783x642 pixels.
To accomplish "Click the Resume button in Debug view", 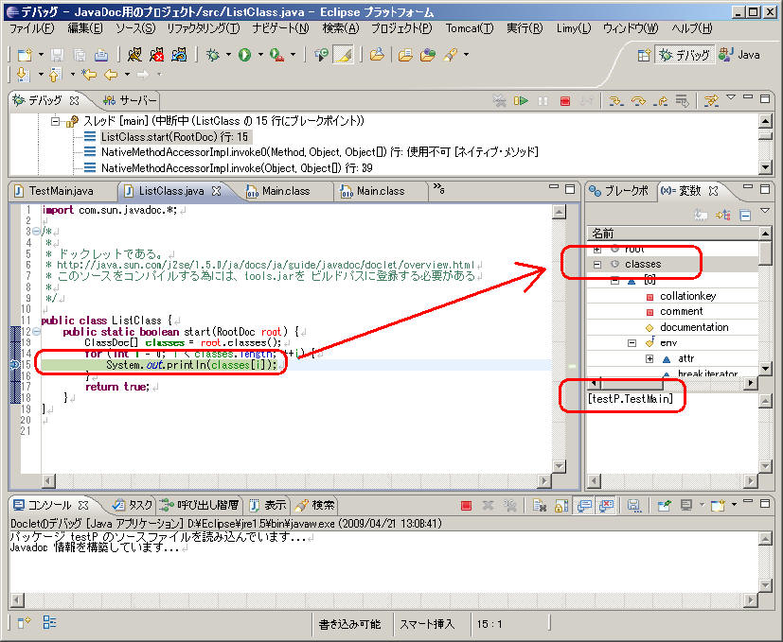I will tap(521, 100).
